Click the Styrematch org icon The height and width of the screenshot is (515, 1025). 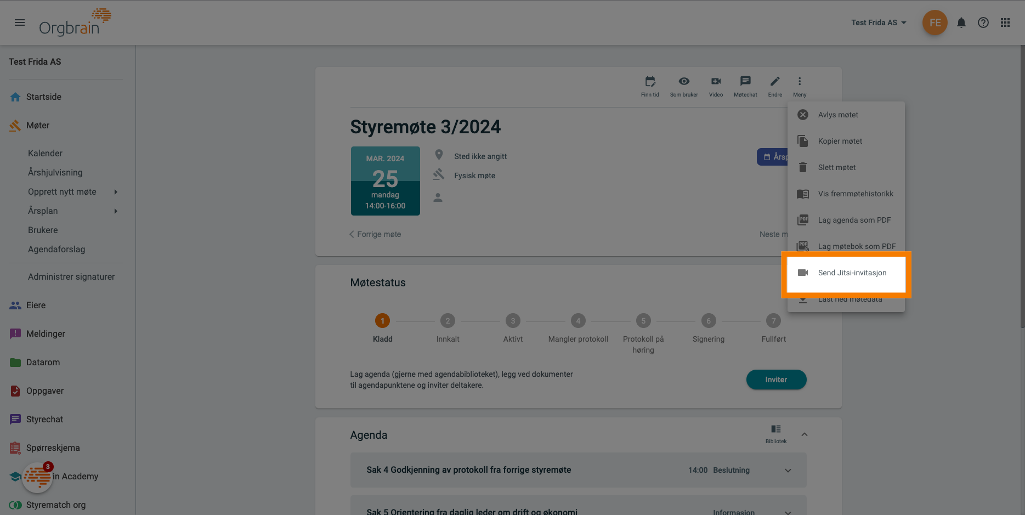pyautogui.click(x=15, y=505)
